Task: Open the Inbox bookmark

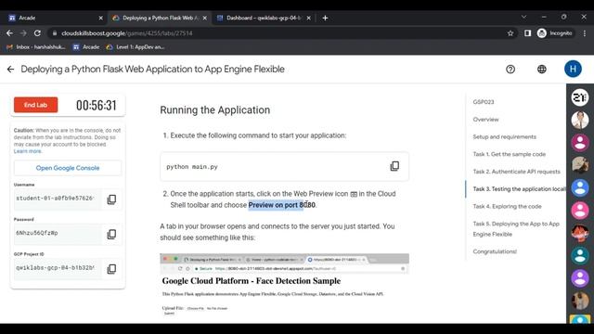Action: [36, 47]
